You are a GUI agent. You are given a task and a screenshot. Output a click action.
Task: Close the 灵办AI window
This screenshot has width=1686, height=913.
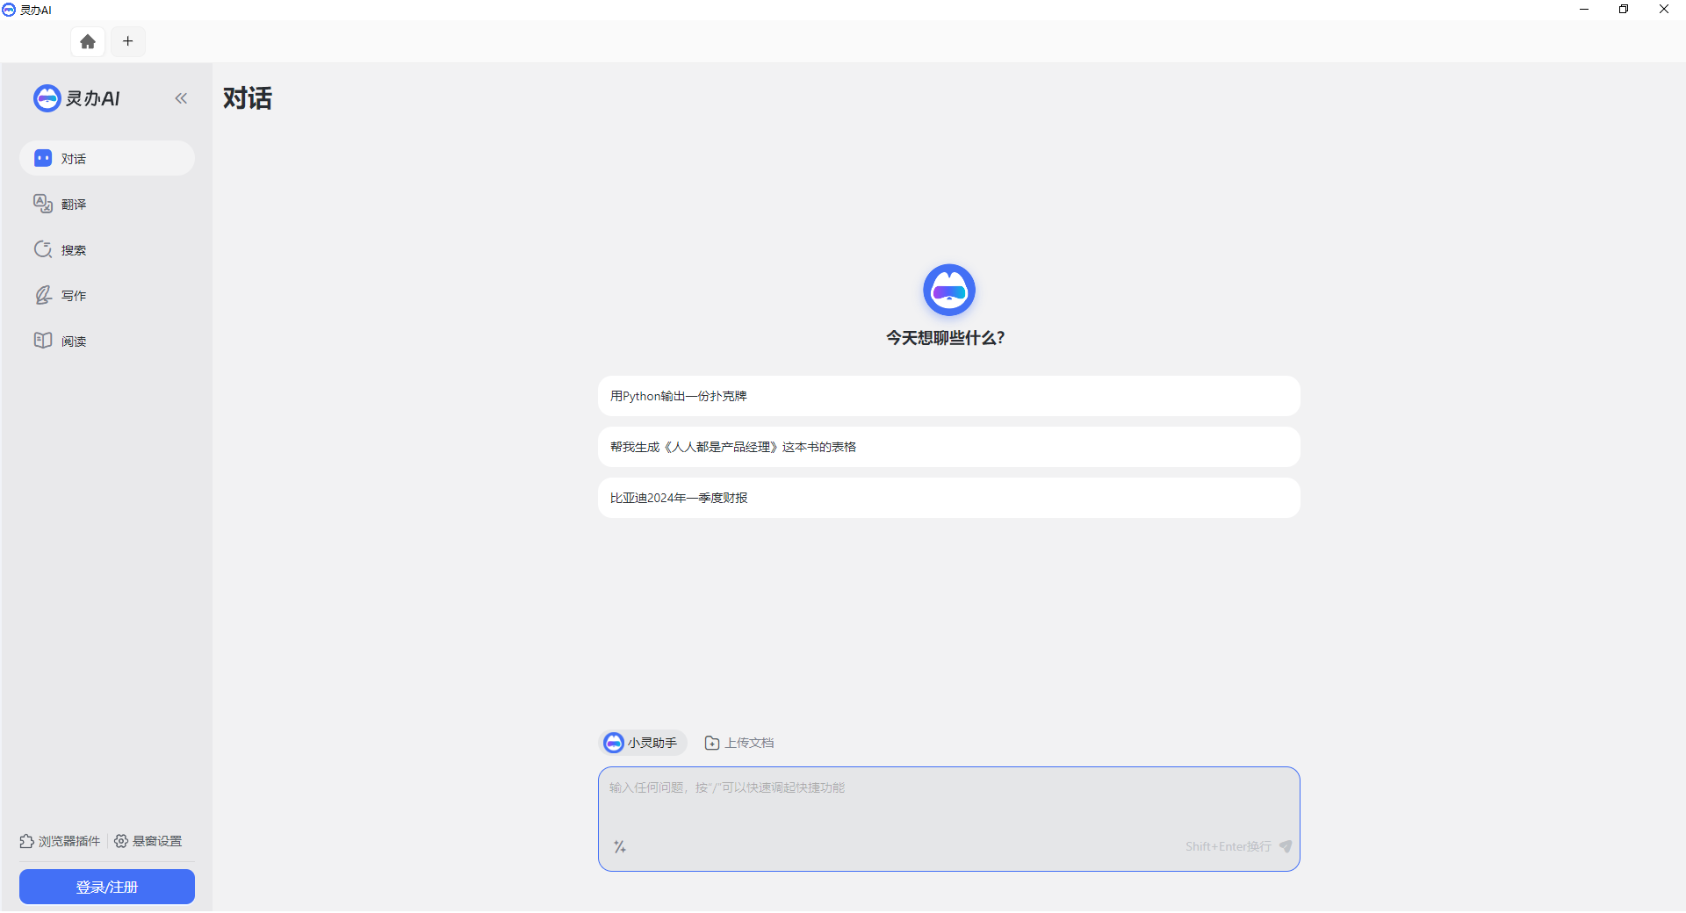[x=1664, y=10]
